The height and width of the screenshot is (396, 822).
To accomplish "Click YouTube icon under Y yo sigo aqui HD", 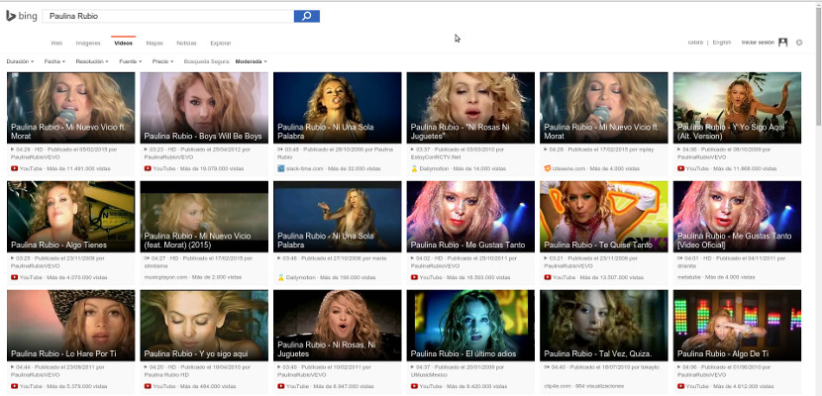I will (148, 386).
